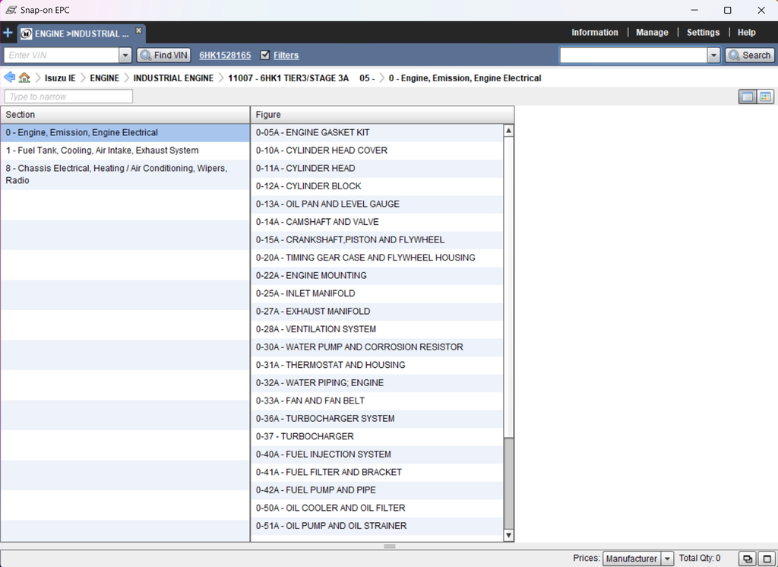This screenshot has width=778, height=567.
Task: Open figure 0-42A - FUEL PUMP AND PIPE
Action: 377,490
